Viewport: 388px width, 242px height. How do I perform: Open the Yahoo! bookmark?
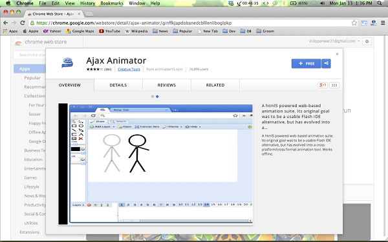[52, 31]
